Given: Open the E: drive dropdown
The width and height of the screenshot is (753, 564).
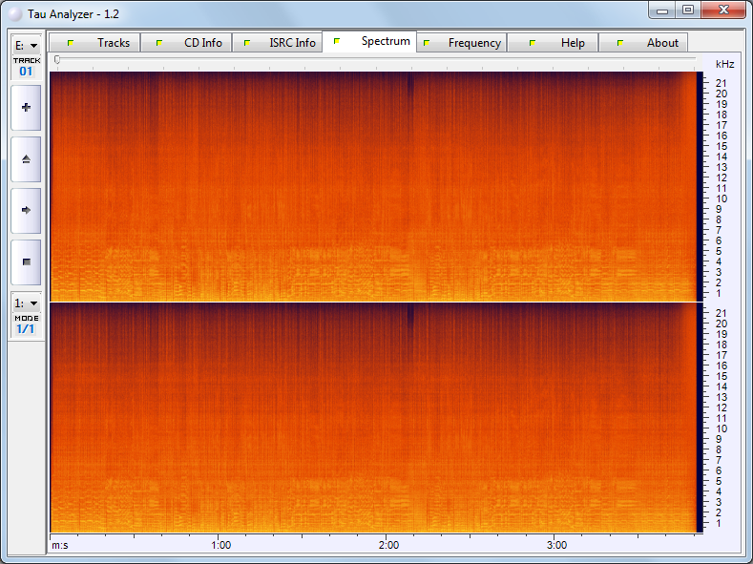Looking at the screenshot, I should point(26,45).
